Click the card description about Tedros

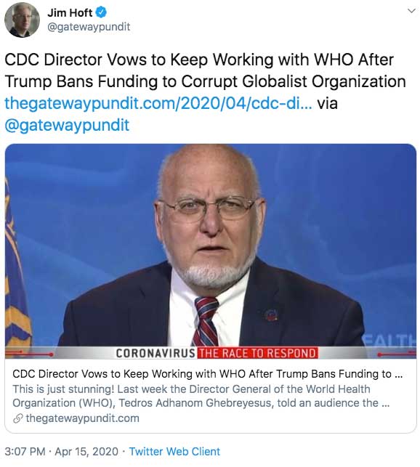coord(201,396)
